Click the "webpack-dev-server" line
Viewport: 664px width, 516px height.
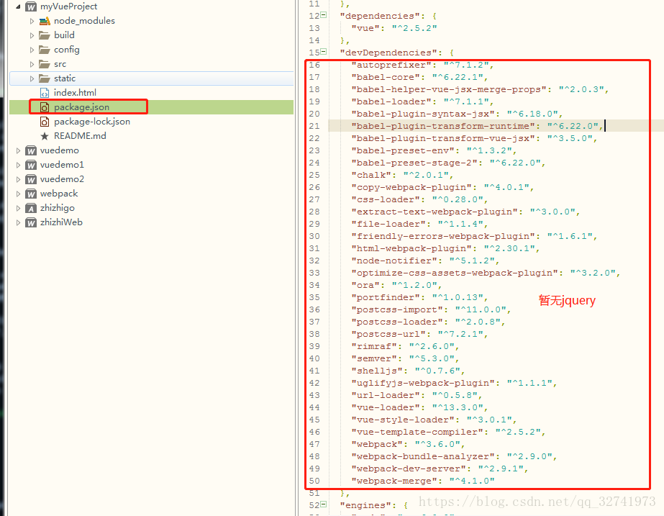pyautogui.click(x=440, y=469)
